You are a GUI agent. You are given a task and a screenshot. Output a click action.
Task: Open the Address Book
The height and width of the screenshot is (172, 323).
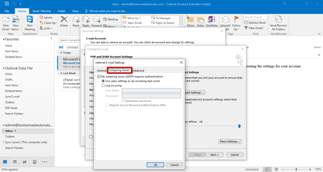pyautogui.click(x=255, y=23)
